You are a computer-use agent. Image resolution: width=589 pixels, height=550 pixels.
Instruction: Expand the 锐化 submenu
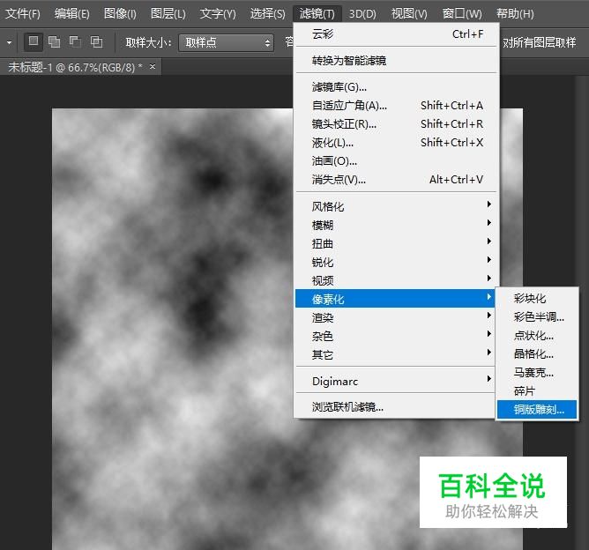(396, 262)
